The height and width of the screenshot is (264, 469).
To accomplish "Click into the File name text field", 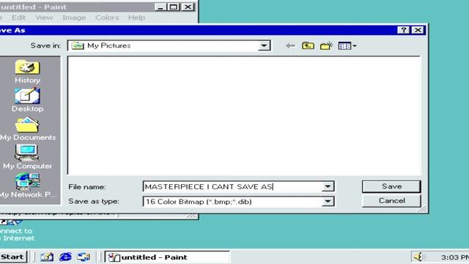I will point(233,186).
